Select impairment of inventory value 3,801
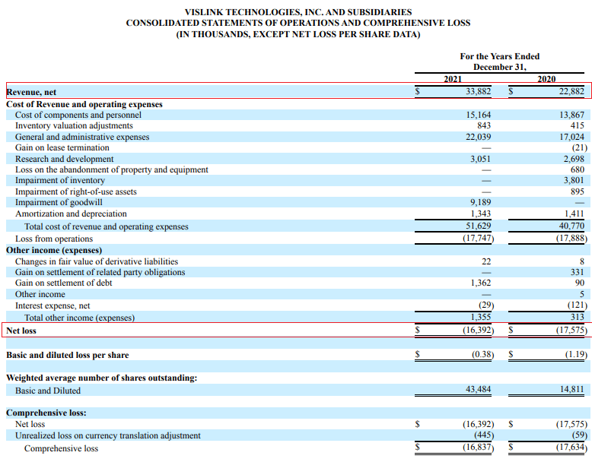592x462 pixels. [574, 180]
